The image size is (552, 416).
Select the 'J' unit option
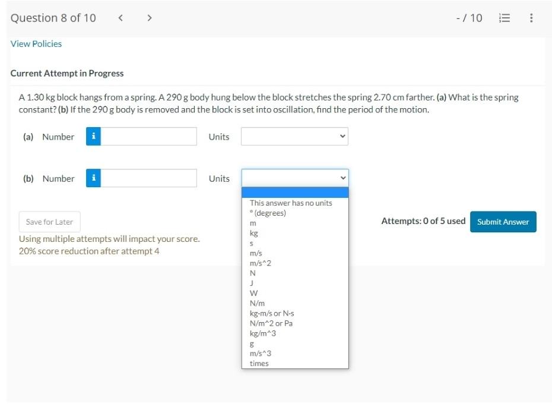295,283
